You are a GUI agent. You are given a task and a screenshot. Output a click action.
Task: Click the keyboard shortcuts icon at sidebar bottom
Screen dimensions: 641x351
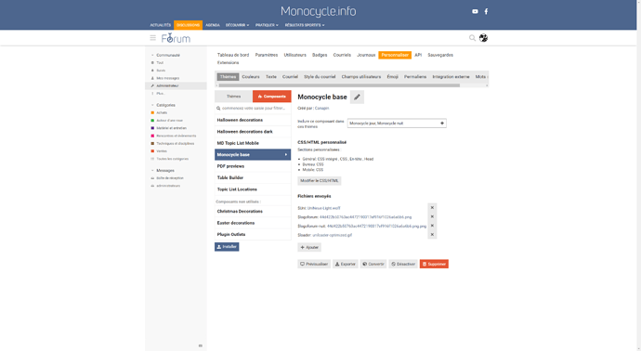(201, 345)
